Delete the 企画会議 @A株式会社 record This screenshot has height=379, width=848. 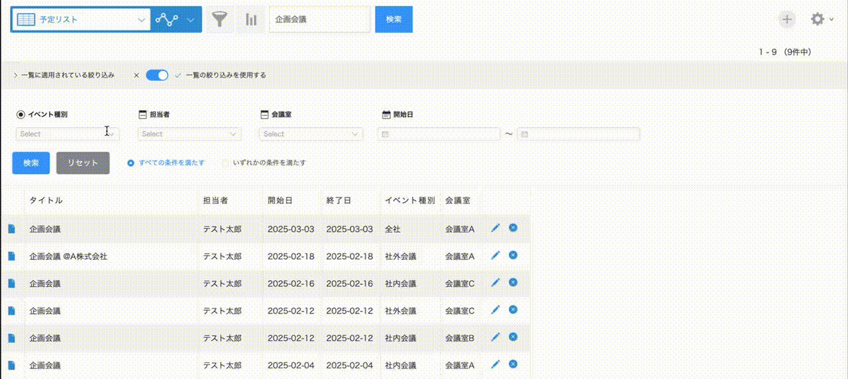point(513,255)
